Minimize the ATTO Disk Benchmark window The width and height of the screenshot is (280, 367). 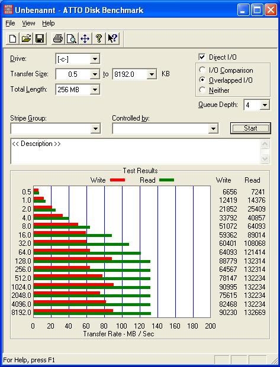[x=243, y=10]
